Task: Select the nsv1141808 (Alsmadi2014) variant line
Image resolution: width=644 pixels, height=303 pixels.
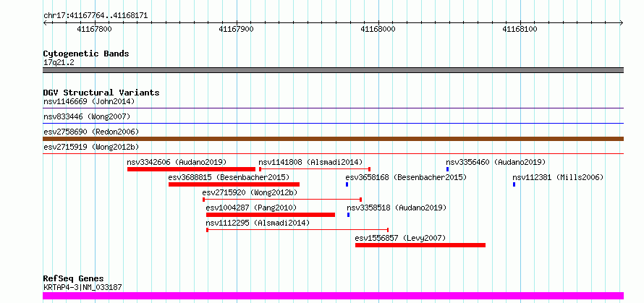Action: pyautogui.click(x=315, y=169)
